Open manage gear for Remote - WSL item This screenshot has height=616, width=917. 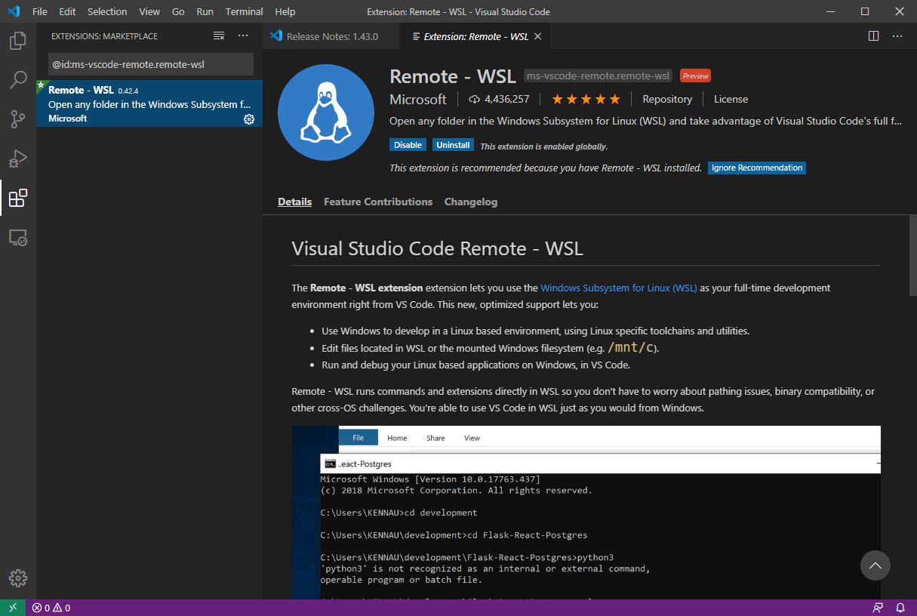click(x=249, y=119)
